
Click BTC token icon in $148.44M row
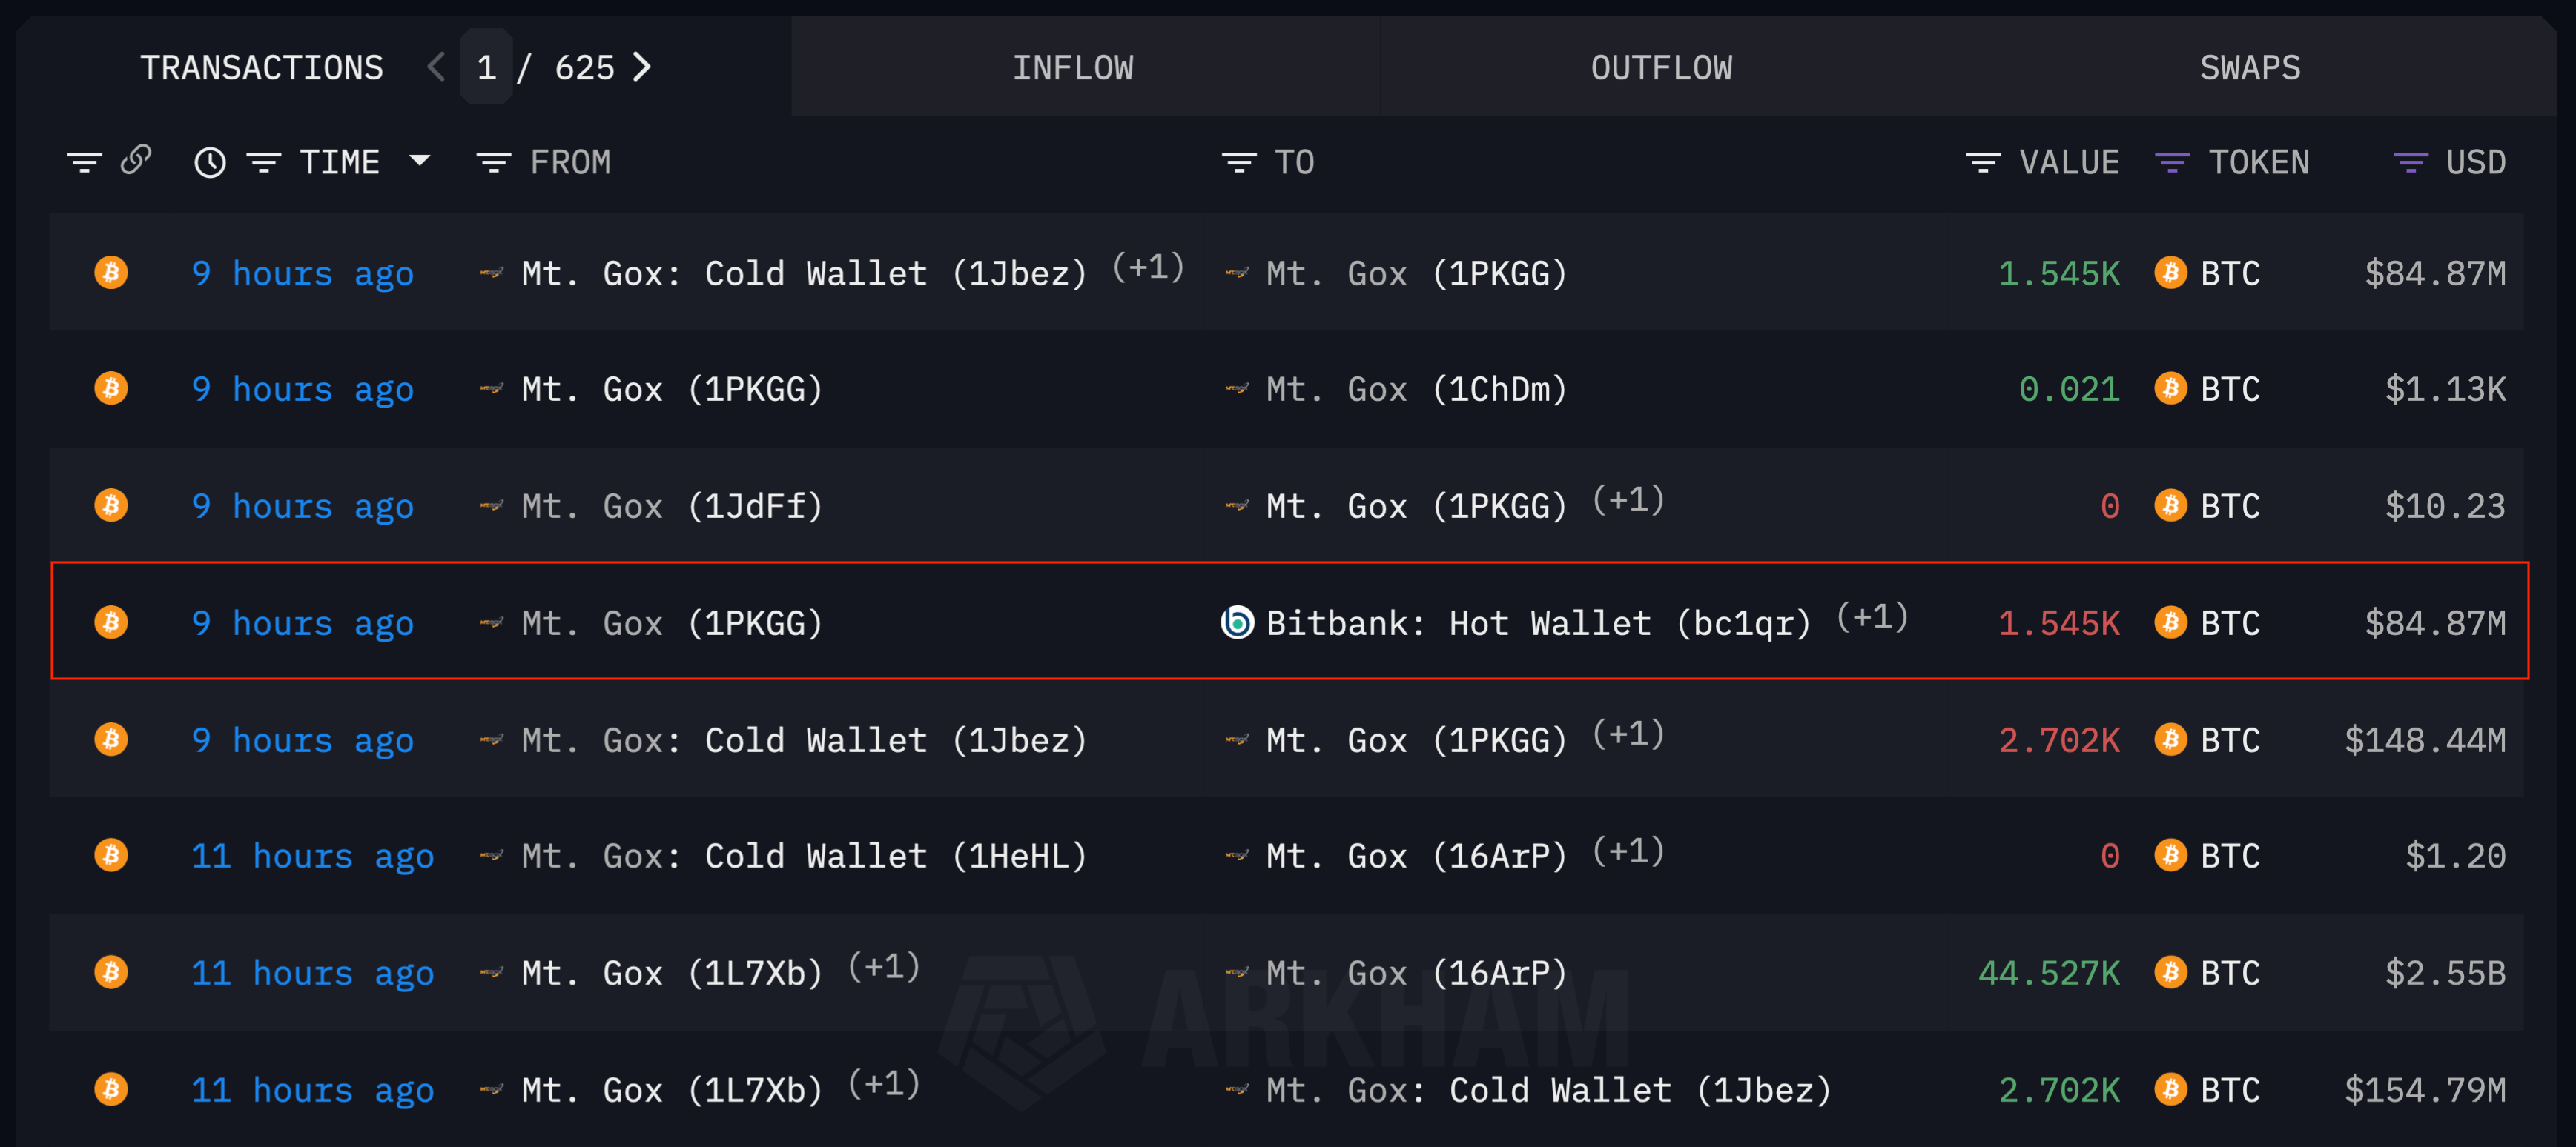coord(2170,739)
